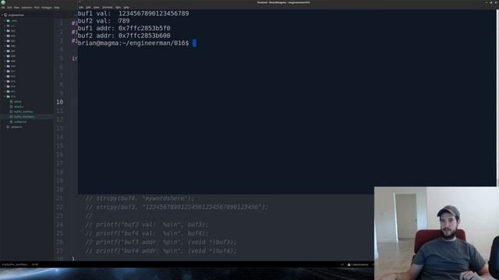Click the commented printf buf4 addr line
499x280 pixels.
tap(161, 250)
